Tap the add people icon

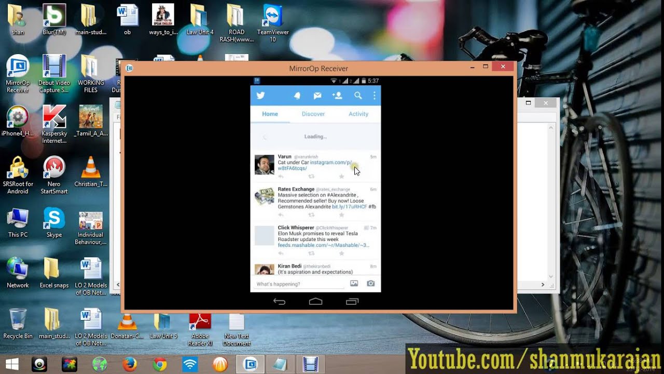[x=337, y=96]
